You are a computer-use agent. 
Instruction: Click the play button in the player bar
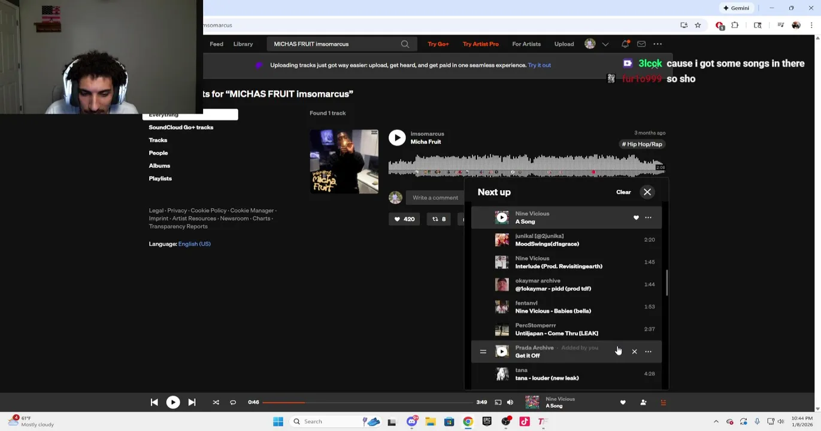172,402
